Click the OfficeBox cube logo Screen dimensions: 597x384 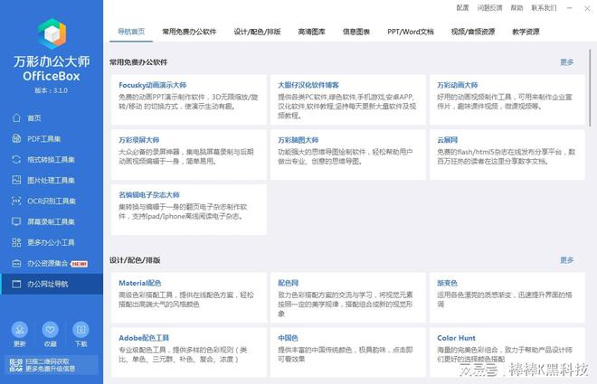(52, 33)
